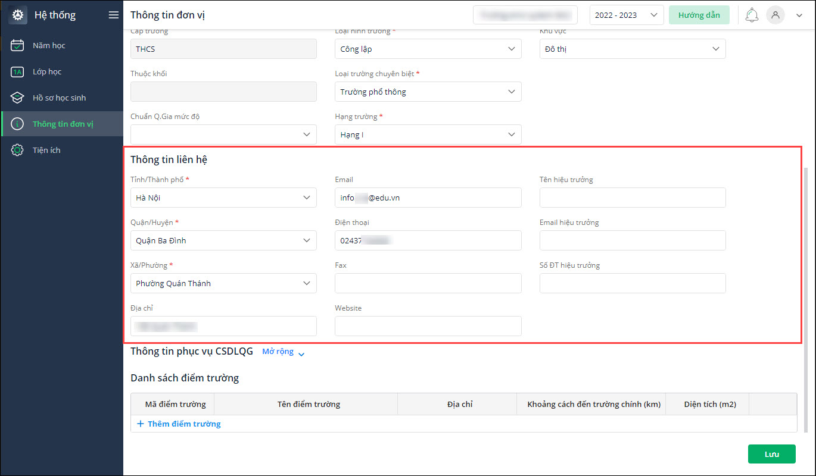Go to Lớp học in the sidebar
The image size is (816, 476).
tap(47, 72)
